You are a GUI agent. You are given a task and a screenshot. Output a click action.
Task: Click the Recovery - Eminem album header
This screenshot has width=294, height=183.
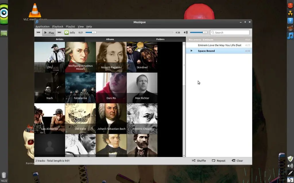(x=219, y=39)
